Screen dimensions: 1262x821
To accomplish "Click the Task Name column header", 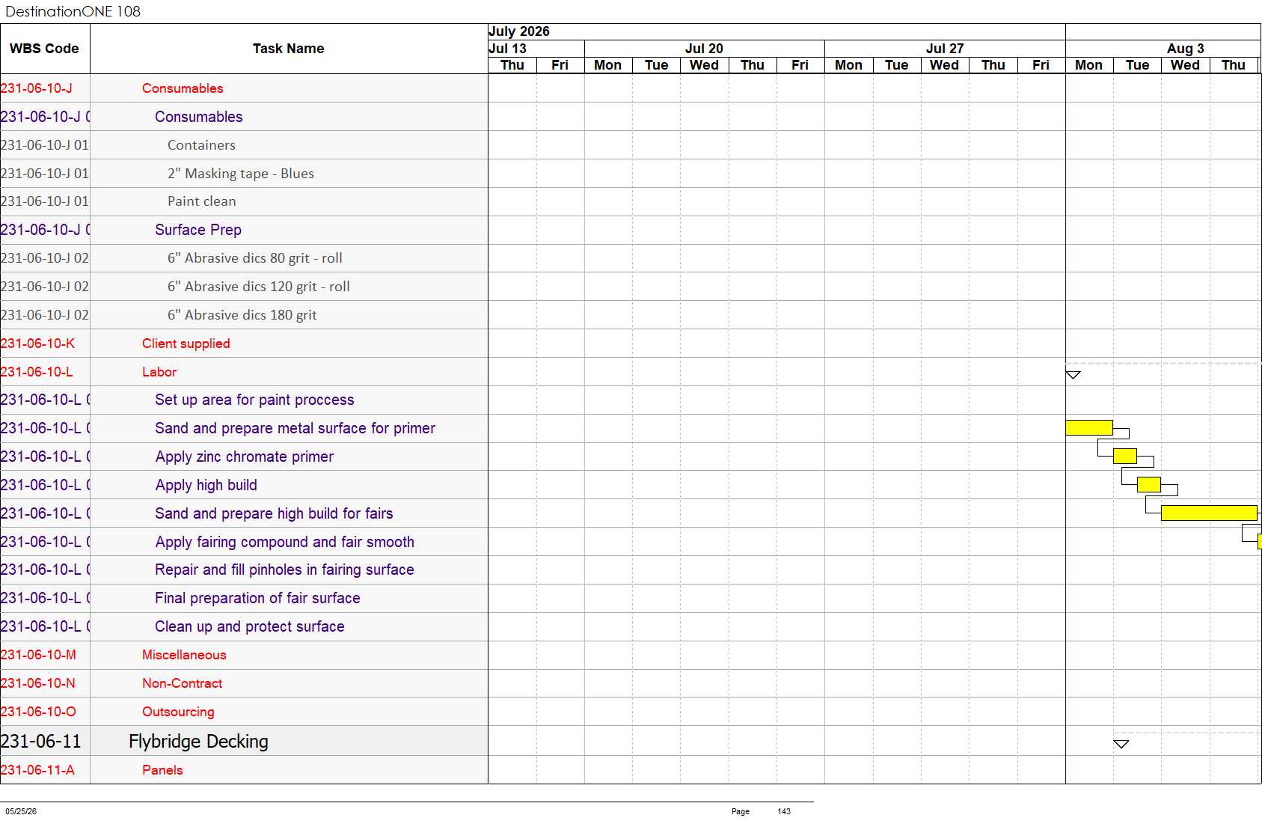I will (289, 49).
